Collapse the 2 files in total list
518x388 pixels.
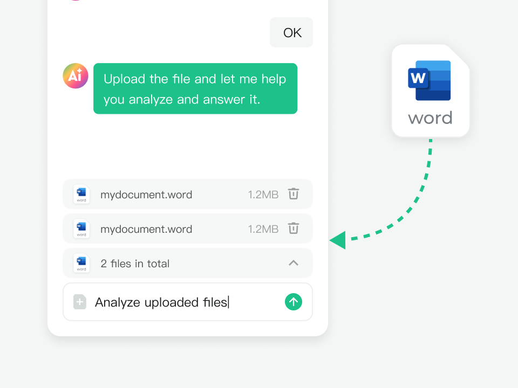click(x=294, y=263)
